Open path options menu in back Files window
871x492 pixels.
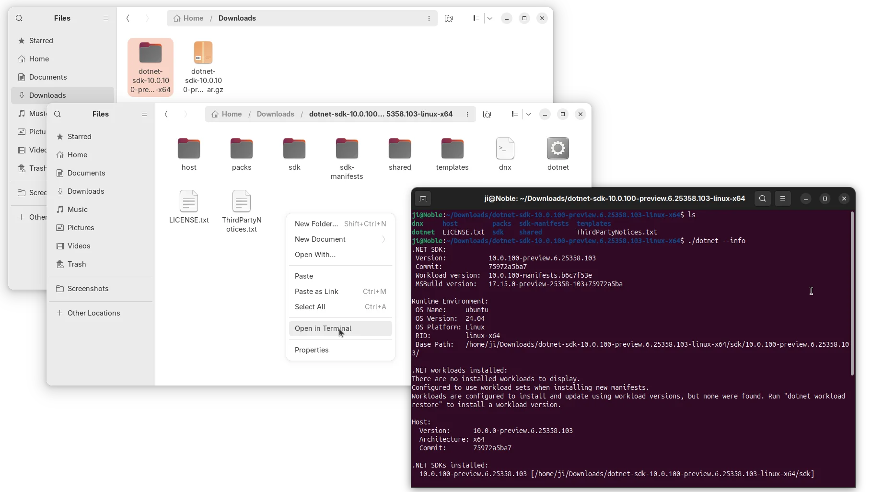click(429, 18)
